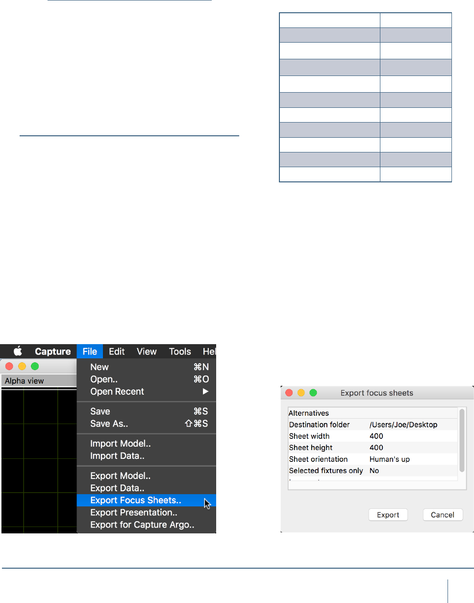Close the Capture main window
Screen dimensions: 474x603
(9, 366)
